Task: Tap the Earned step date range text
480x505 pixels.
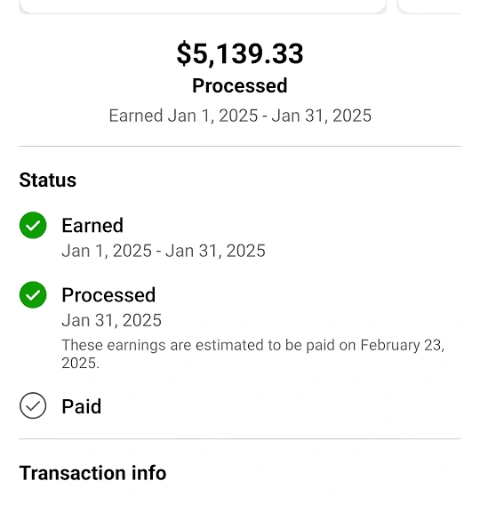Action: pyautogui.click(x=164, y=251)
